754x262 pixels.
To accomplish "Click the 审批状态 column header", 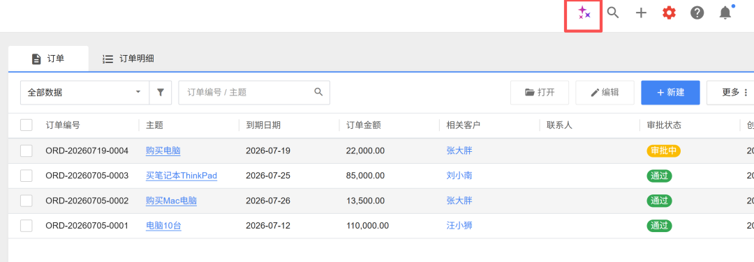I will coord(664,125).
